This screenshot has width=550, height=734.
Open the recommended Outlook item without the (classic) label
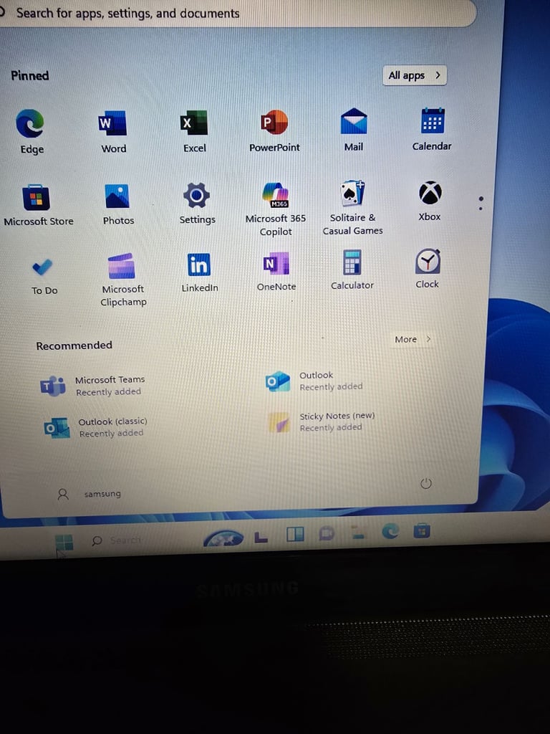(314, 381)
